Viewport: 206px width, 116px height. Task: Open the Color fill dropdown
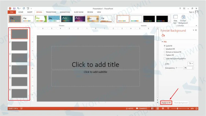click(x=191, y=64)
